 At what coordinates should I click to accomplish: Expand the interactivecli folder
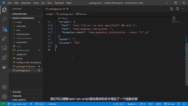pos(26,34)
